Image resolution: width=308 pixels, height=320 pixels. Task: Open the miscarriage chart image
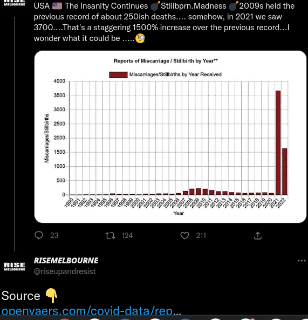[170, 137]
